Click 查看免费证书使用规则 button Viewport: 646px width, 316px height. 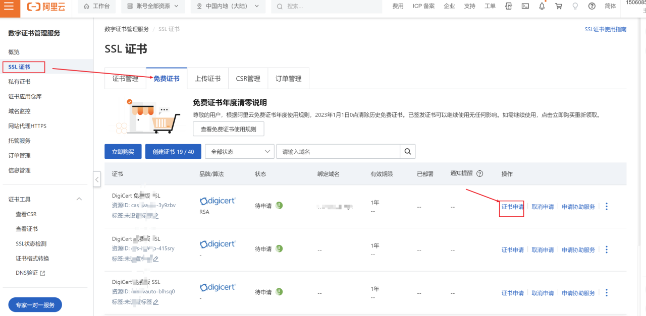(228, 129)
